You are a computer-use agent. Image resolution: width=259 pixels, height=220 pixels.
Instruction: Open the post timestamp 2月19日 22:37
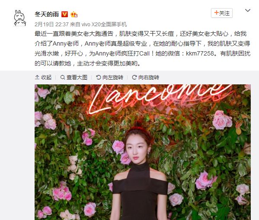point(51,25)
